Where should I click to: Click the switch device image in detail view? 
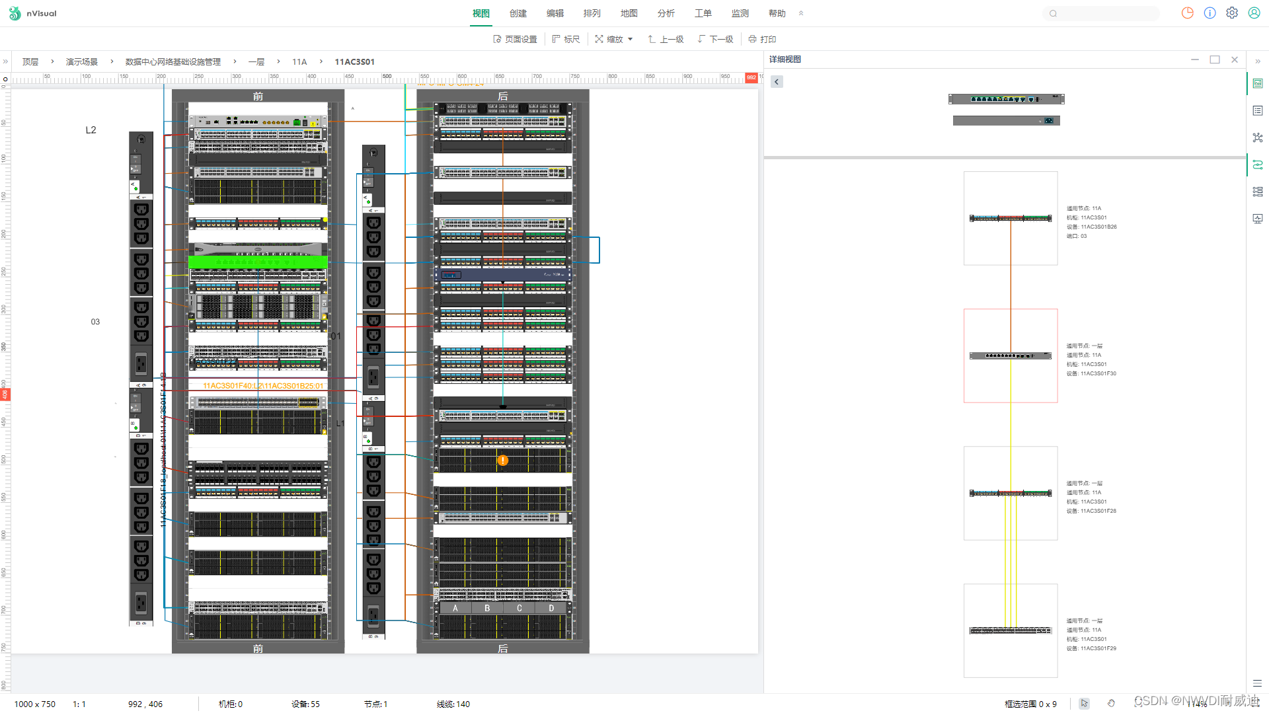1007,99
